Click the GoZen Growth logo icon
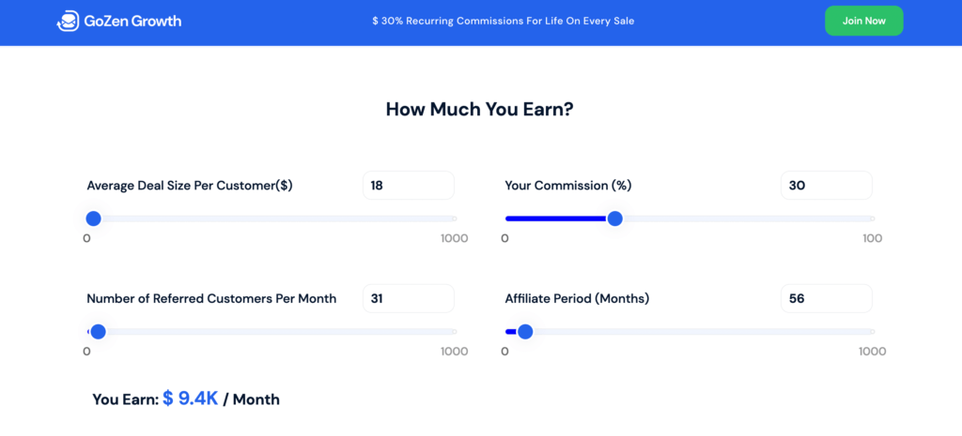The image size is (962, 436). point(69,21)
